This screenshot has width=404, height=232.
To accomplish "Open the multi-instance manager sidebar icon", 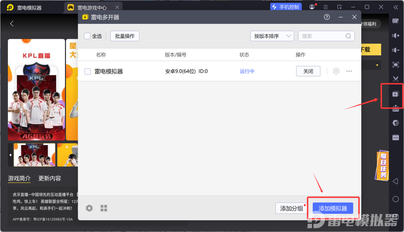I will (x=395, y=94).
